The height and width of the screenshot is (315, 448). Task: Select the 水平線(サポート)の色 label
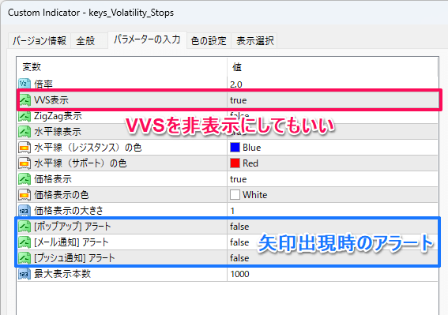click(x=81, y=163)
